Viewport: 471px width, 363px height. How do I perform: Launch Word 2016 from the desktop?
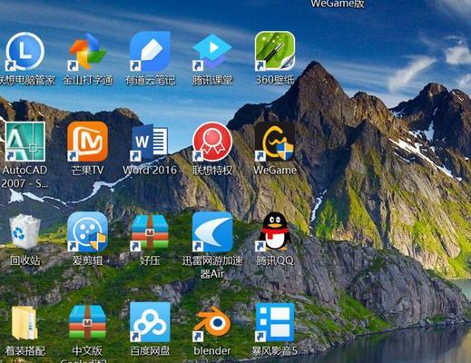coord(150,142)
